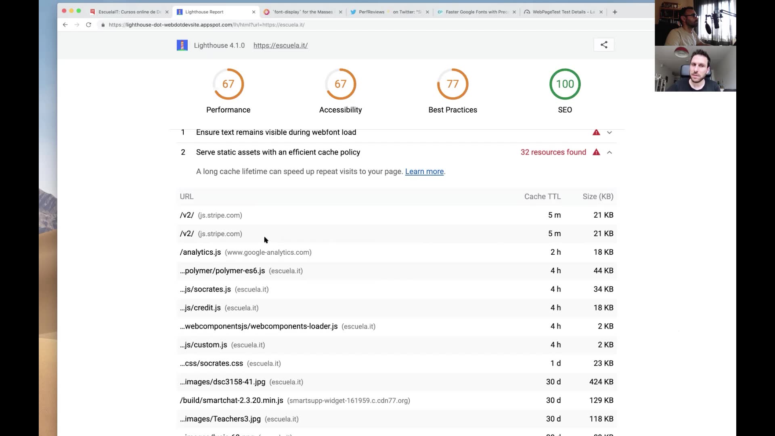
Task: Reload the Lighthouse report page
Action: point(88,25)
